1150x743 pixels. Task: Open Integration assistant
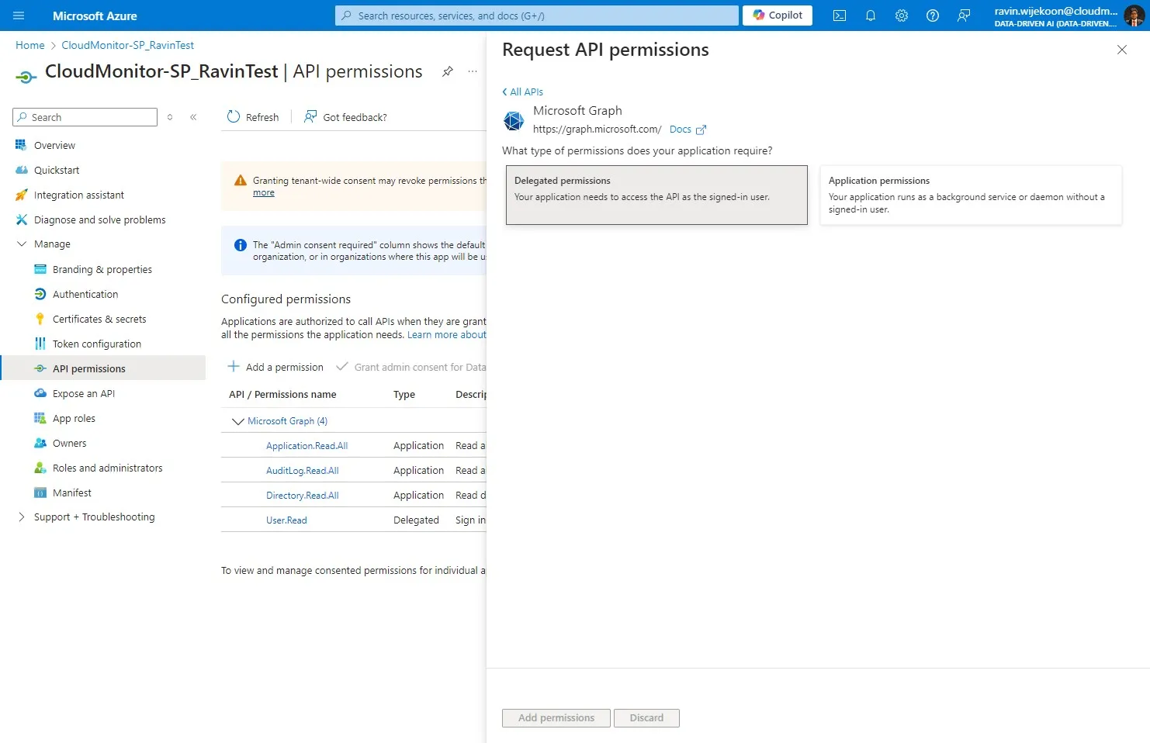coord(79,195)
